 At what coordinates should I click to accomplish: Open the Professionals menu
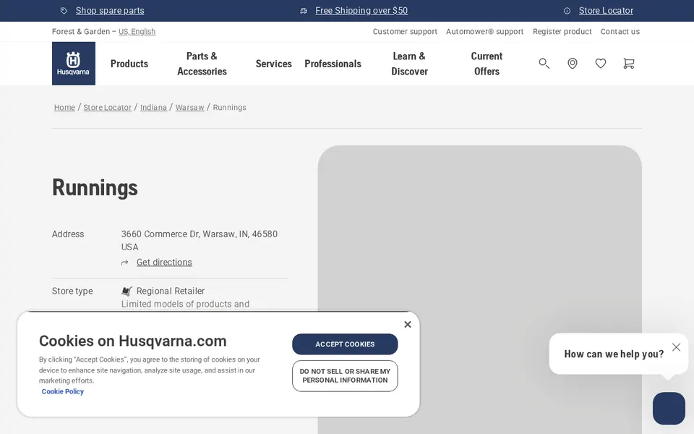click(x=333, y=64)
